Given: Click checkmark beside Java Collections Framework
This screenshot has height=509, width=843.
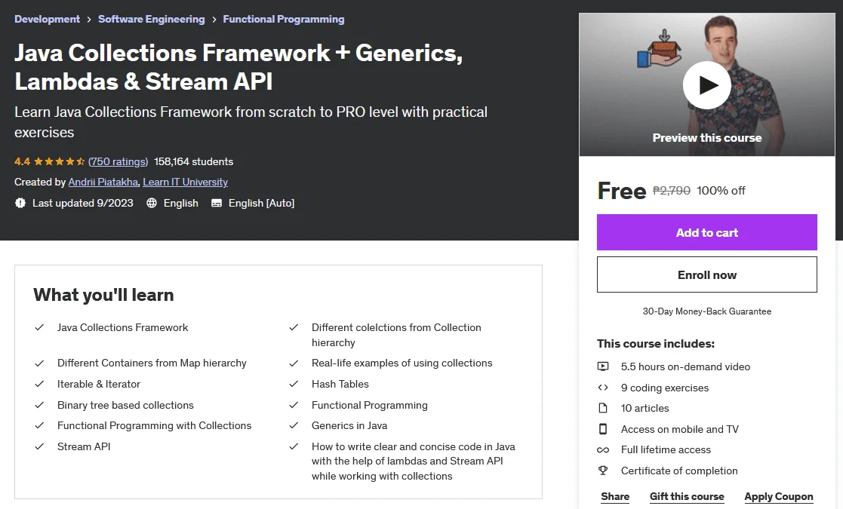Looking at the screenshot, I should (39, 327).
